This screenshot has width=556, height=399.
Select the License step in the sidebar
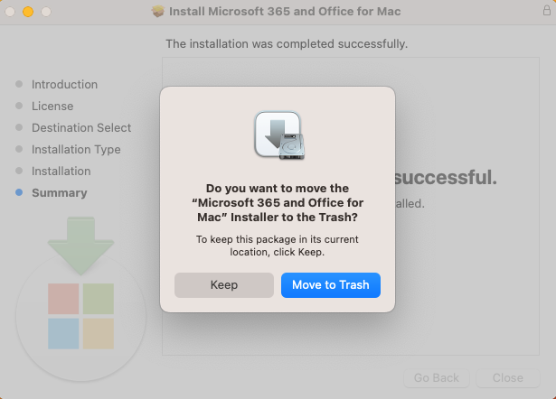(x=52, y=106)
